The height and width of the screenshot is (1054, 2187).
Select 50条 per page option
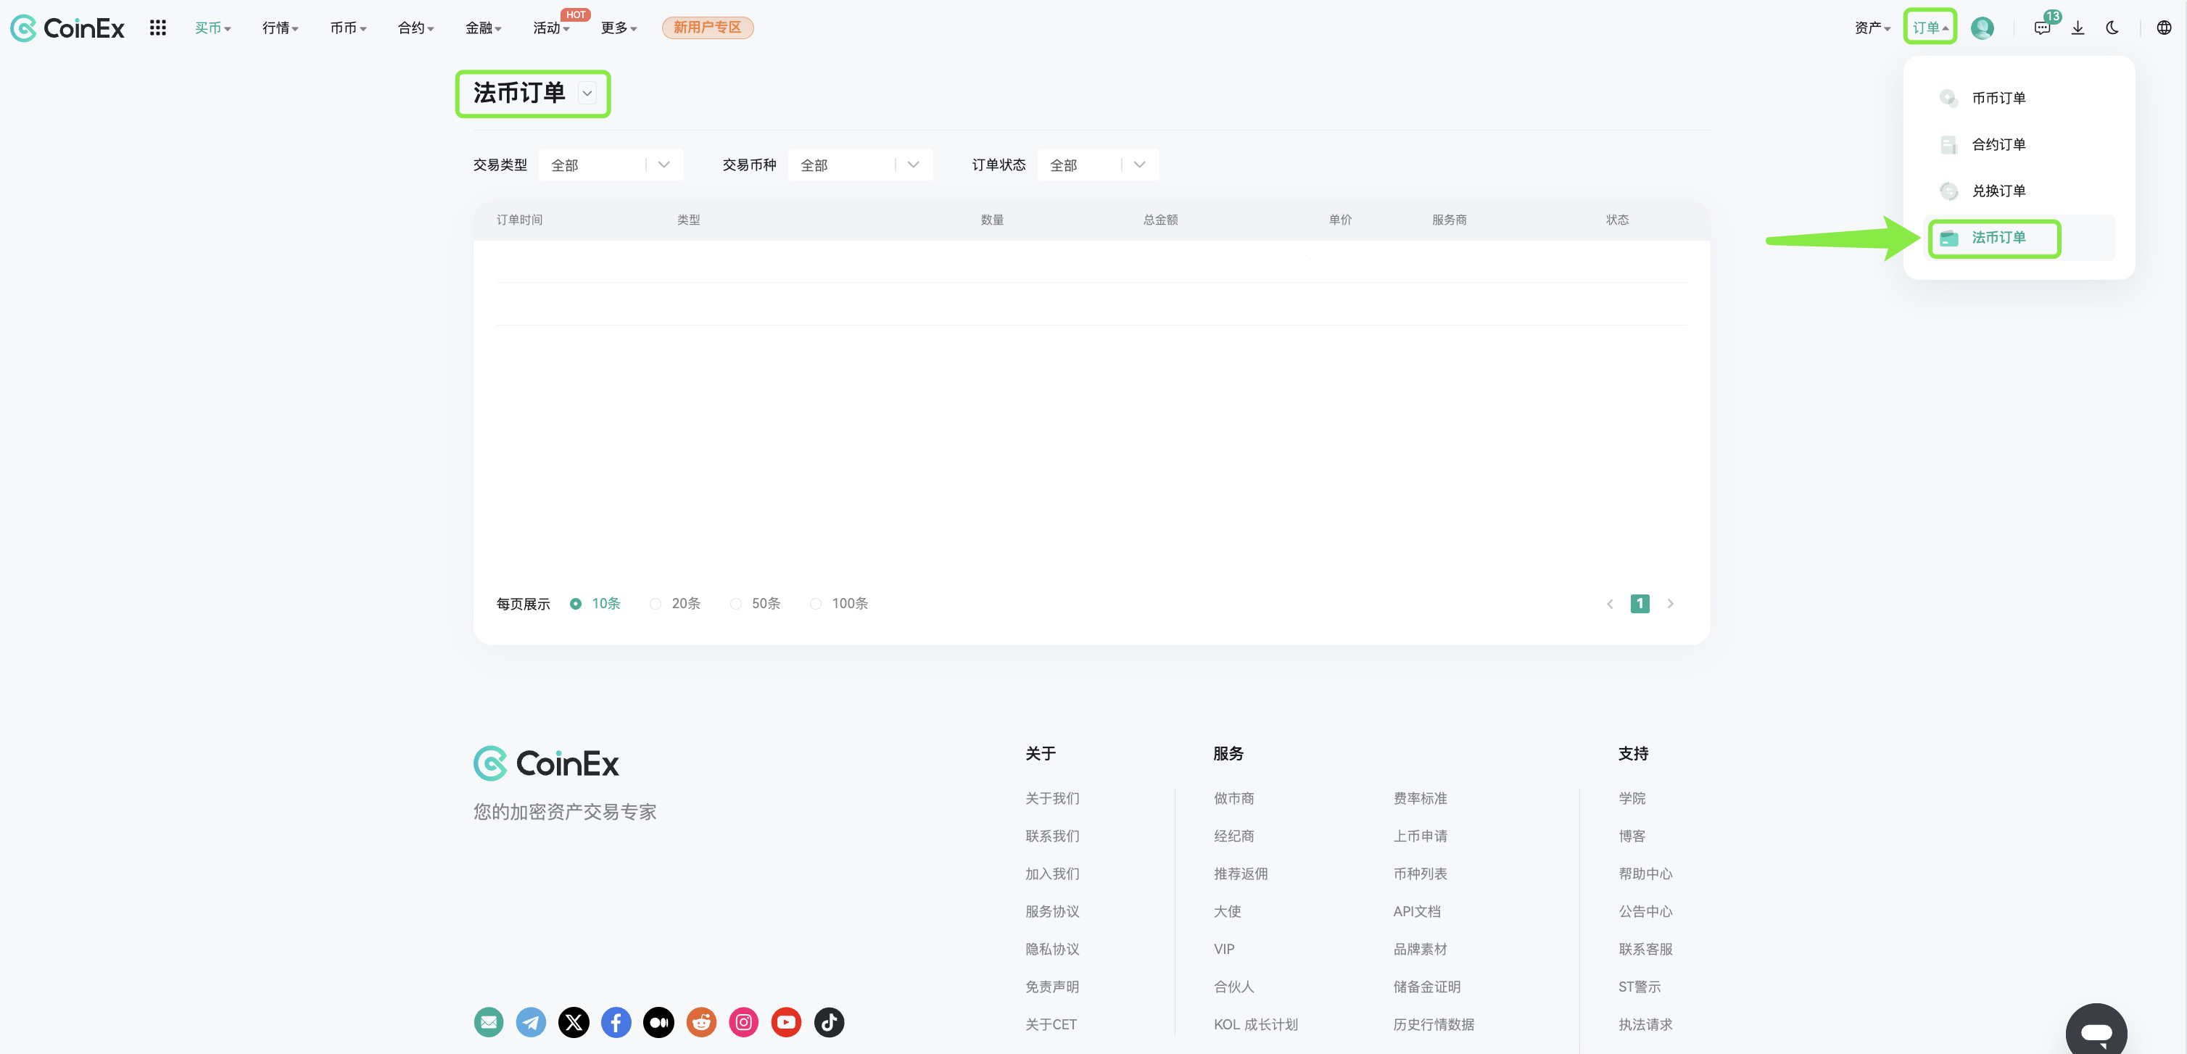(x=756, y=603)
